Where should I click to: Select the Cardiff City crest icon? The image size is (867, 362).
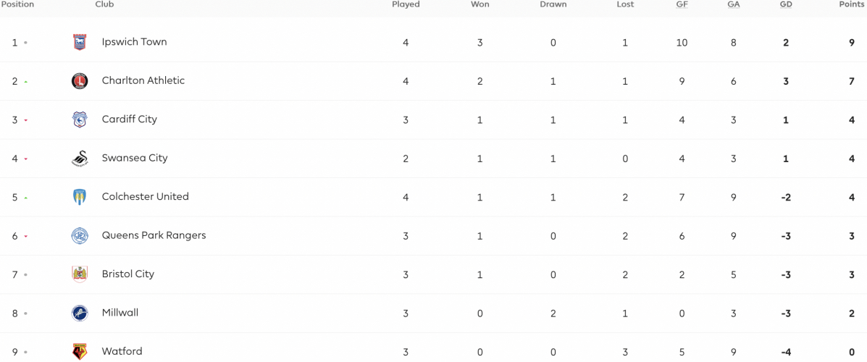[x=80, y=120]
